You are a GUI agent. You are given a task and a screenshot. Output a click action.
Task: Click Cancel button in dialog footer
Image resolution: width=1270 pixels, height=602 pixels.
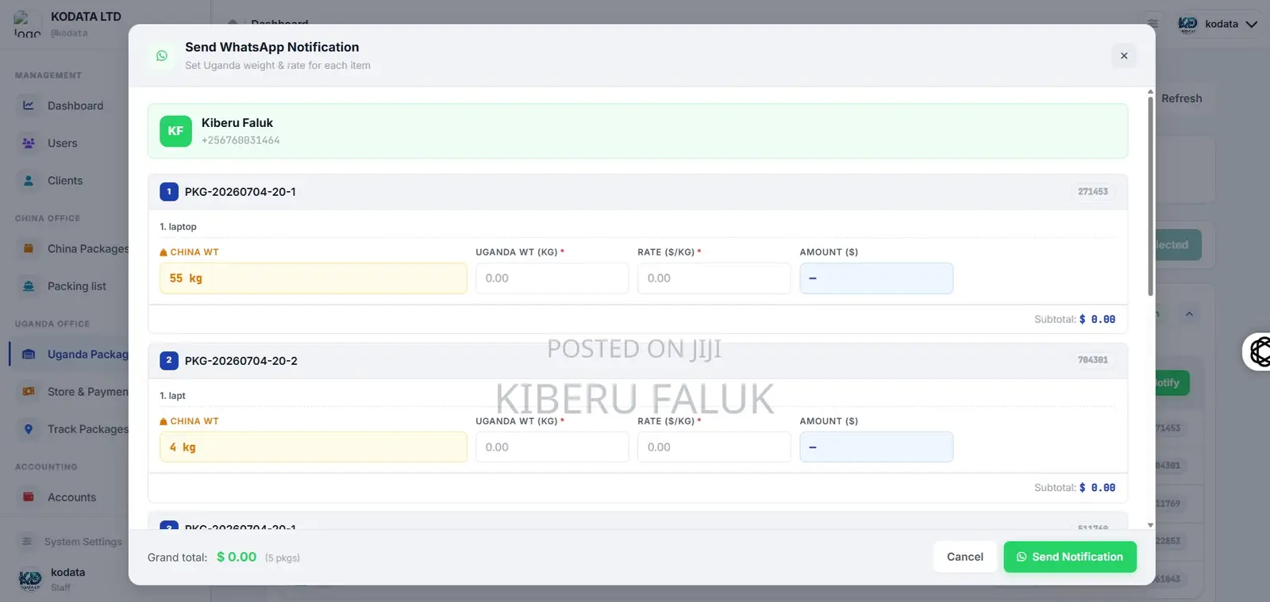[x=965, y=557]
